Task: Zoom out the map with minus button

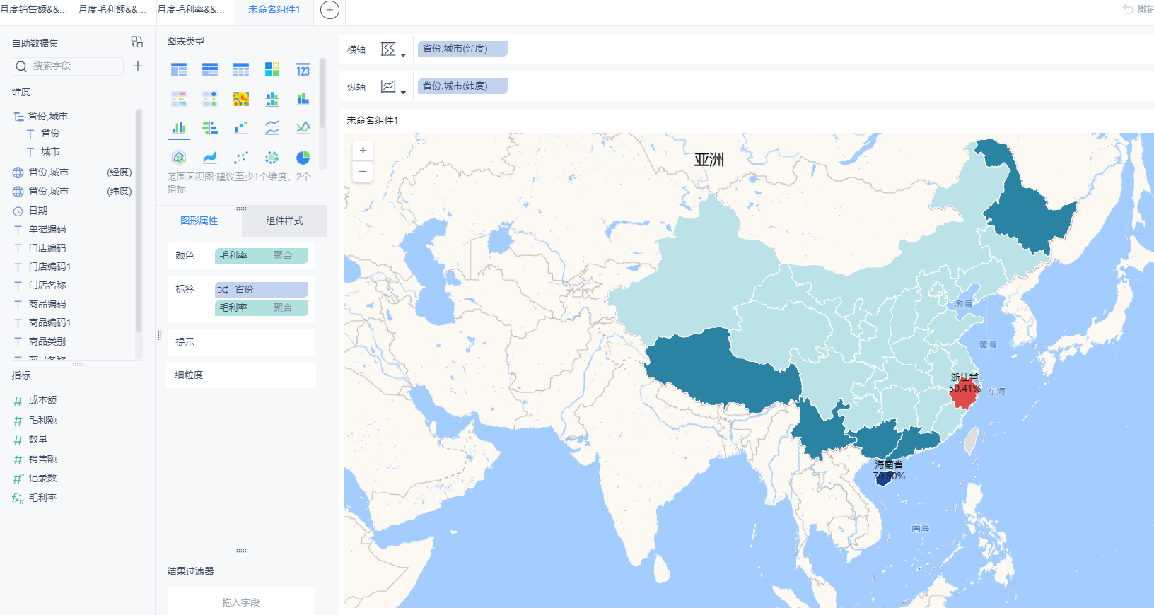Action: tap(363, 172)
